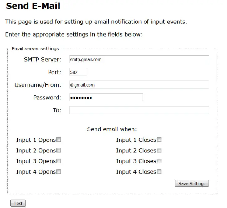Focus the empty To address field
The width and height of the screenshot is (227, 208).
(x=139, y=110)
